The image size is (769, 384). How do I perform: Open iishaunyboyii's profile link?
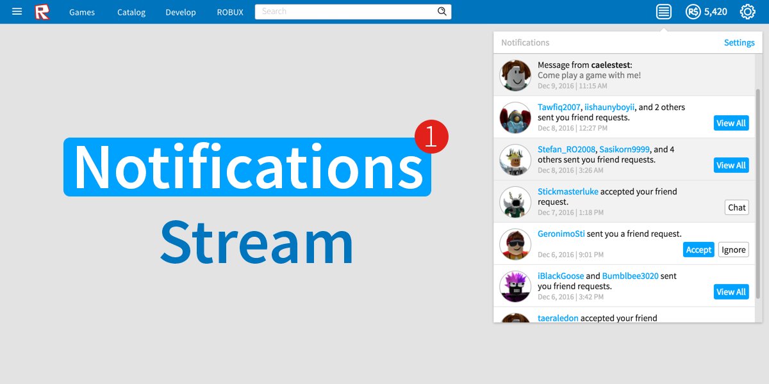(x=609, y=107)
